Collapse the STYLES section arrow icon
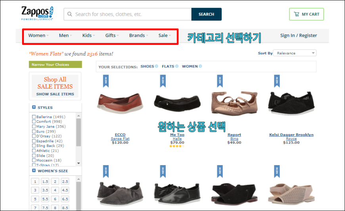 click(x=34, y=107)
